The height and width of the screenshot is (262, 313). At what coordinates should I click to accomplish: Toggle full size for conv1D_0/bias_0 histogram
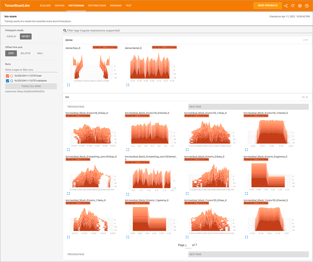(x=68, y=150)
